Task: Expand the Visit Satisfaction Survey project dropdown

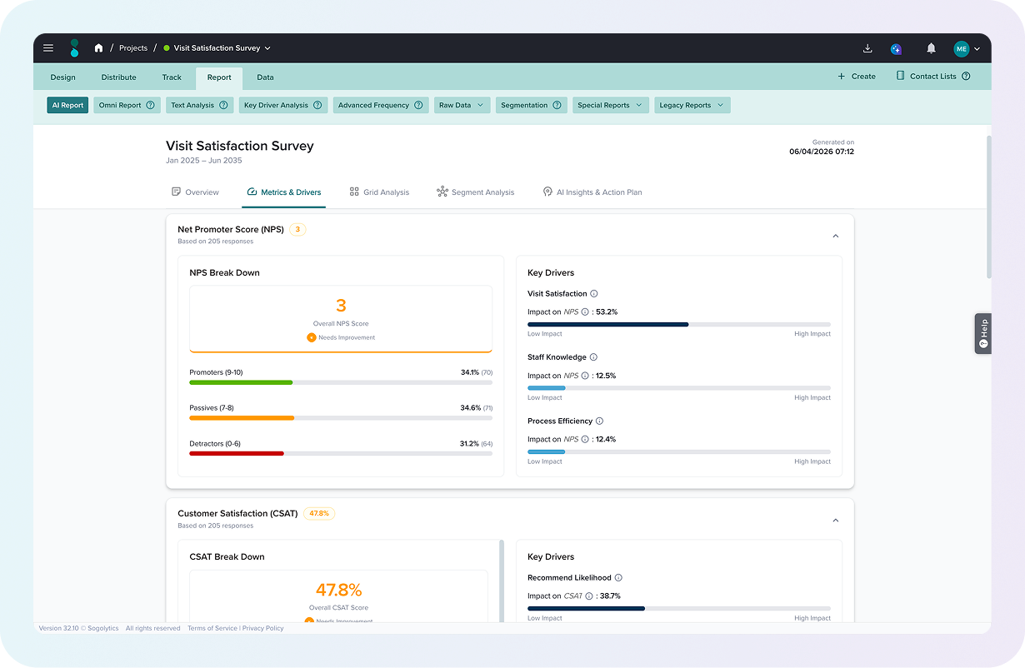Action: click(267, 48)
